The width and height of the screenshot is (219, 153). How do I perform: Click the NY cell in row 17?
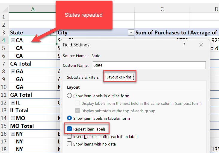click(33, 142)
